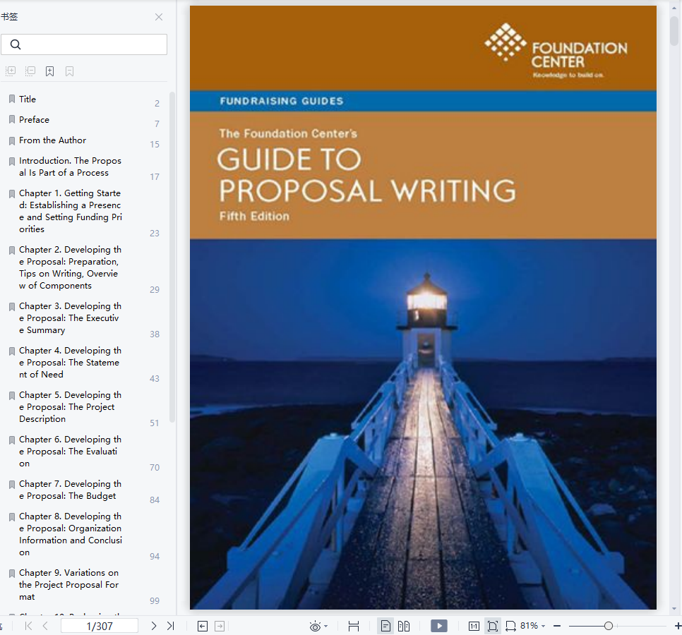Viewport: 682px width, 635px height.
Task: Click the back-to-previous-view icon
Action: tap(203, 626)
